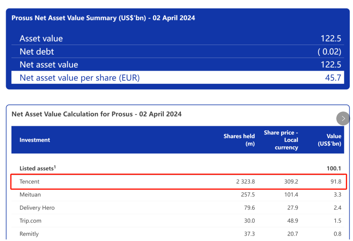Click the Delivery Hero investment row
The height and width of the screenshot is (241, 353).
(178, 208)
